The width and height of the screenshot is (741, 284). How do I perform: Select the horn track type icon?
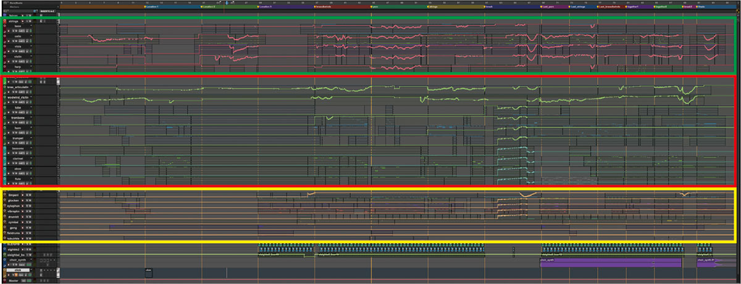[5, 128]
